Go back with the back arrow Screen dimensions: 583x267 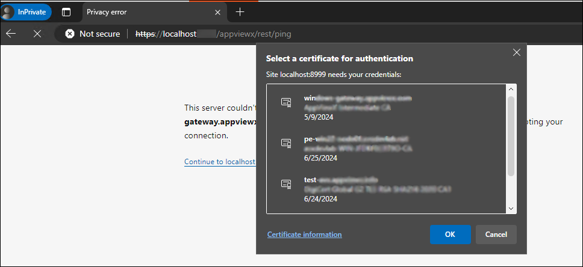point(11,34)
